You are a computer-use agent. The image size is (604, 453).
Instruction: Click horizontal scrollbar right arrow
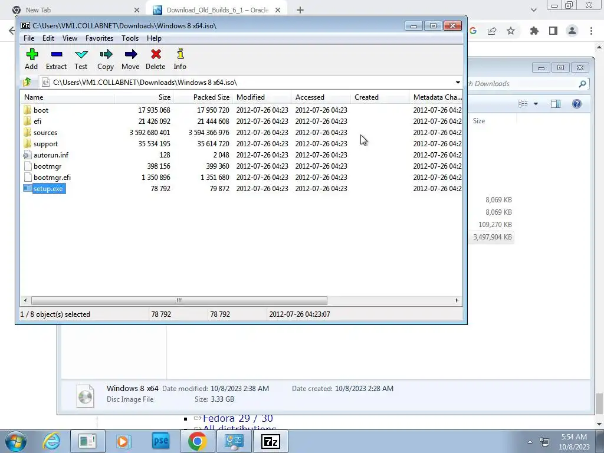coord(457,300)
